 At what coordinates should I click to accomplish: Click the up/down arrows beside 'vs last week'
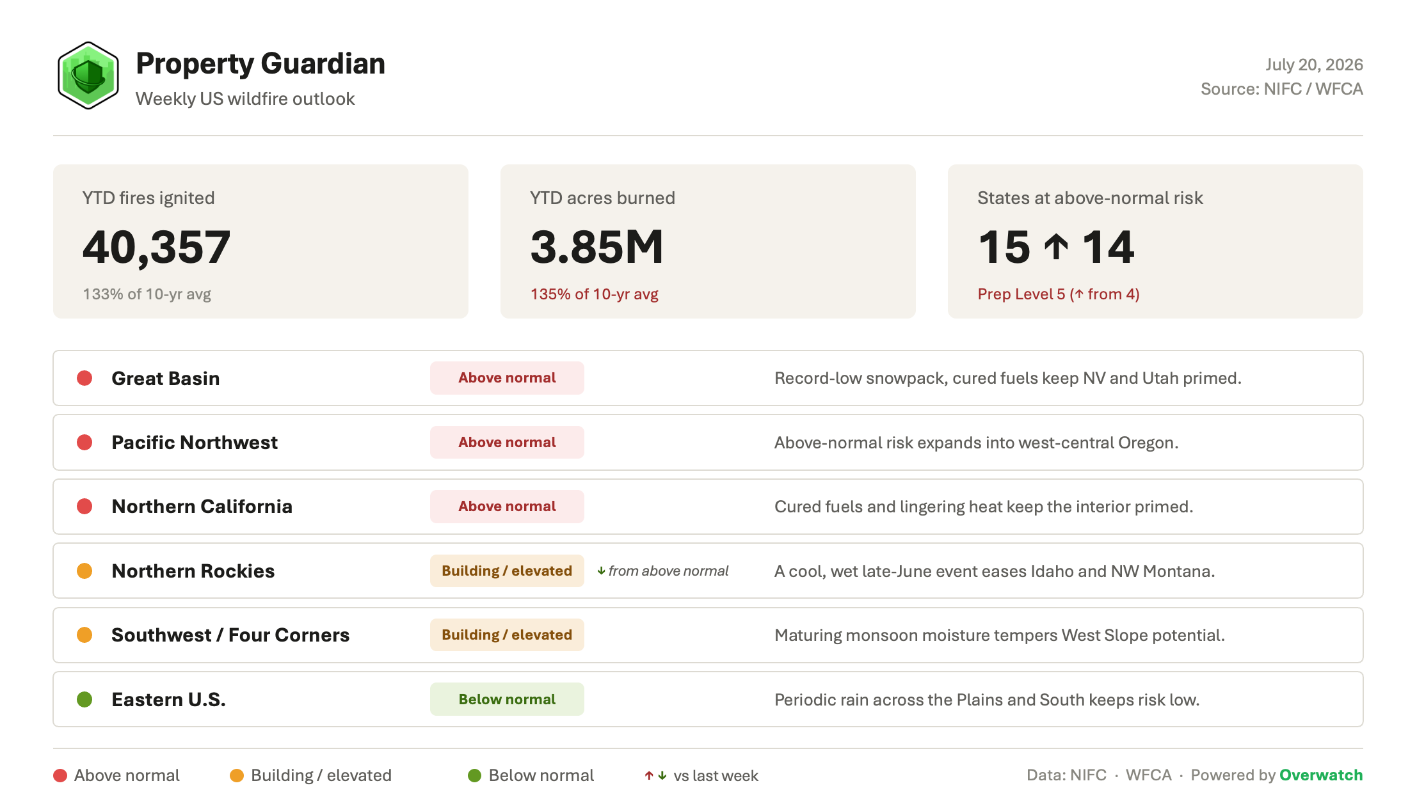655,775
